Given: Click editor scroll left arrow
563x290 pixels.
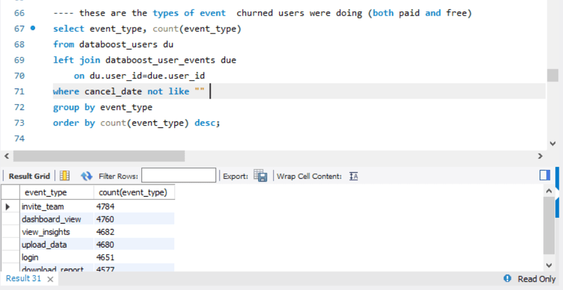Looking at the screenshot, I should 6,156.
